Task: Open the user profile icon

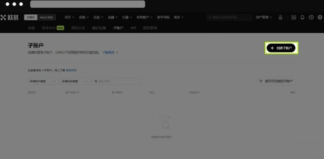Action: pyautogui.click(x=280, y=18)
